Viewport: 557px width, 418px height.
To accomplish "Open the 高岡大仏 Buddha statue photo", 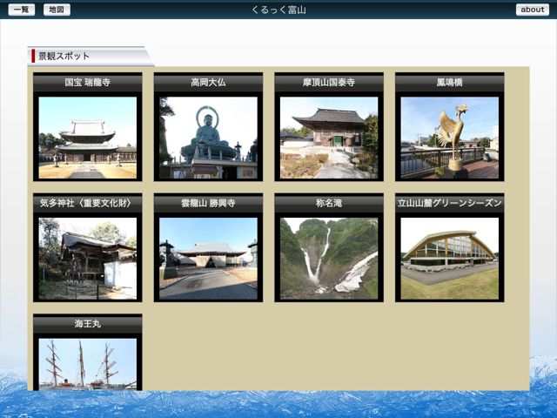I will pos(209,138).
